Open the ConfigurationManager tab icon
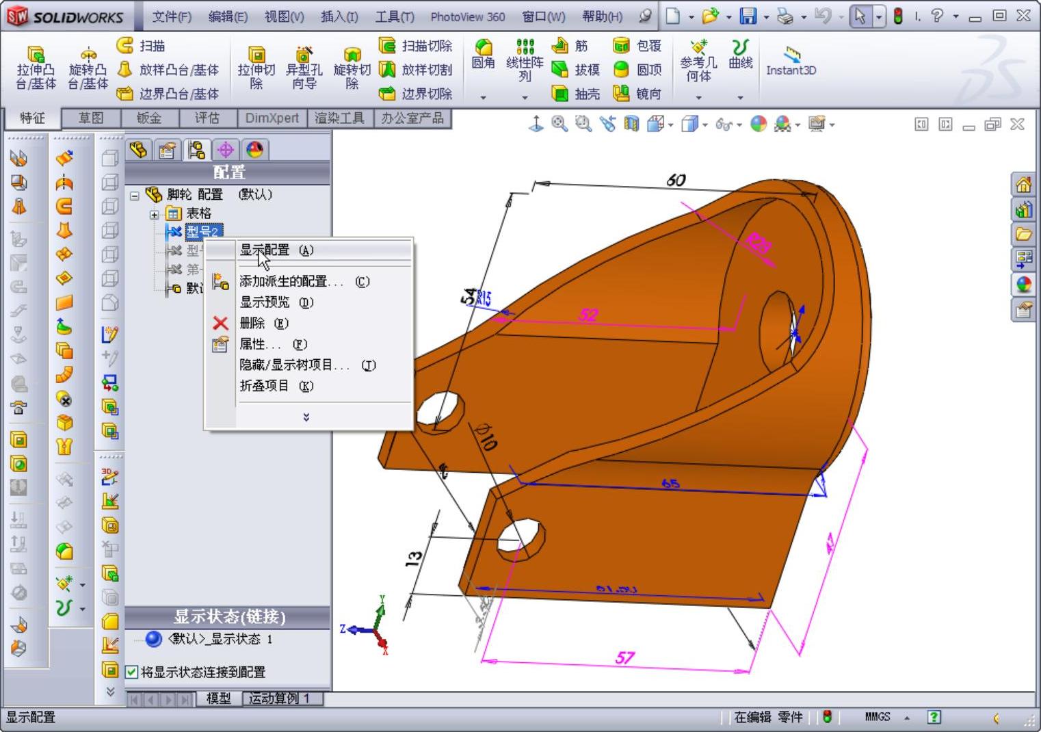Viewport: 1041px width, 732px height. [196, 150]
